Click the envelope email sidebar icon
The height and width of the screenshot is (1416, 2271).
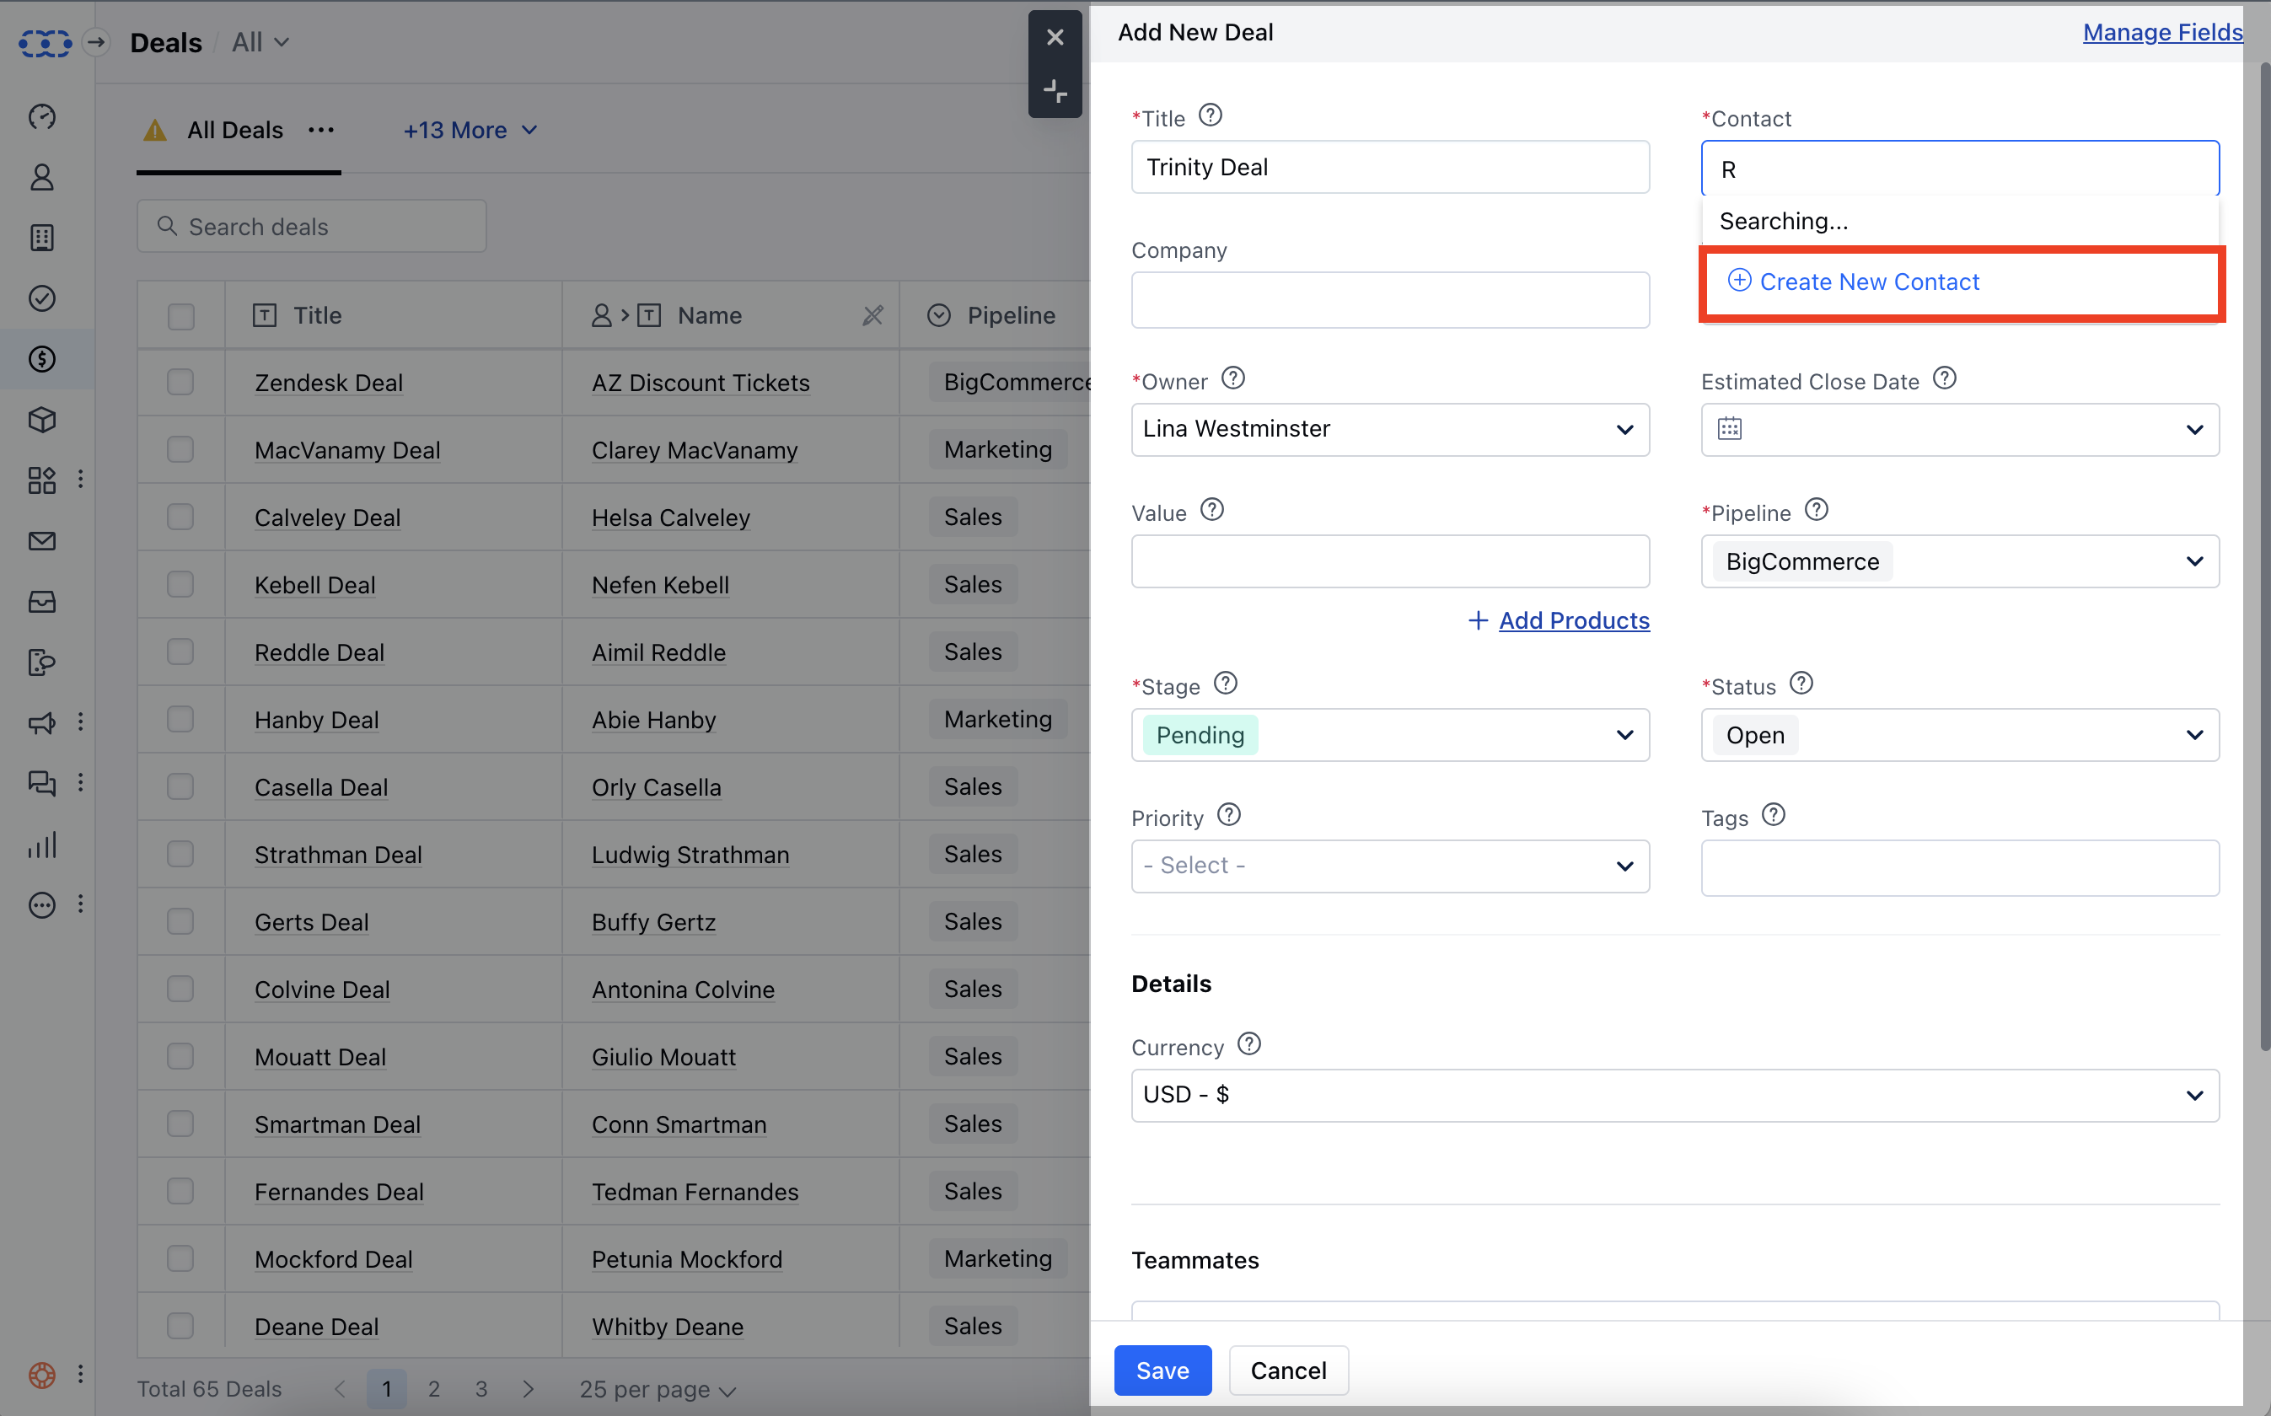(42, 541)
